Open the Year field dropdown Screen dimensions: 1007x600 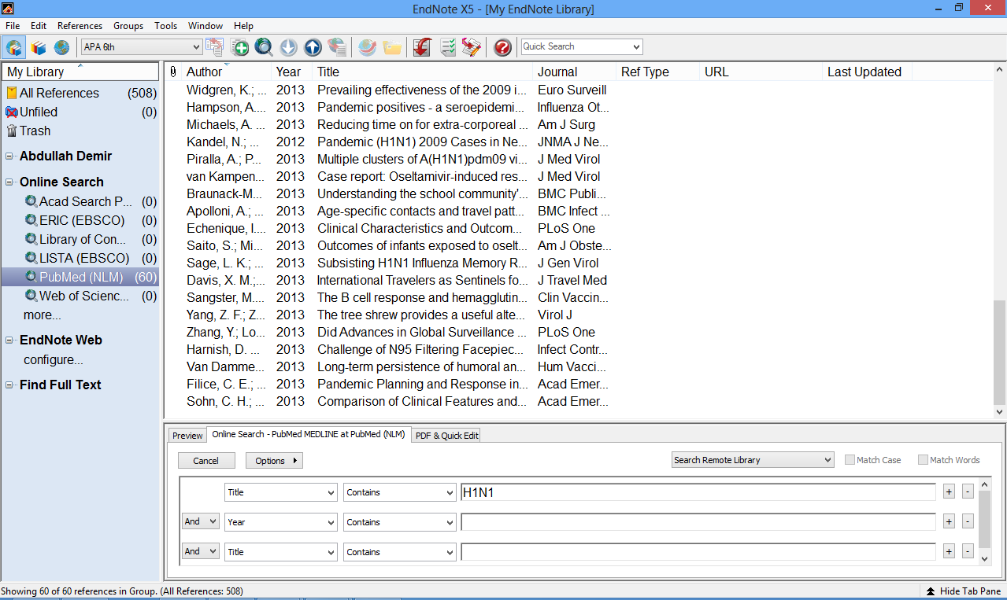tap(281, 522)
